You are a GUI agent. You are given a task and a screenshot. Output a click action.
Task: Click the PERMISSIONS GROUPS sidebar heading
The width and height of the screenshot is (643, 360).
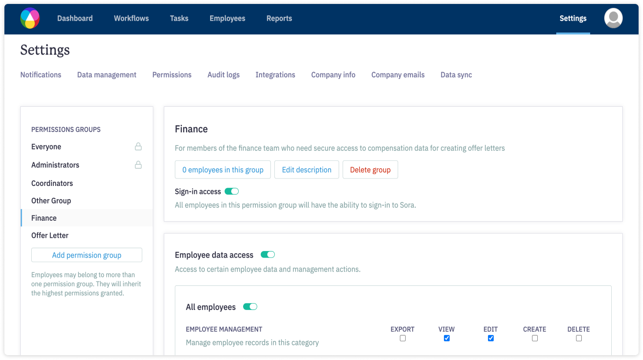pyautogui.click(x=66, y=129)
